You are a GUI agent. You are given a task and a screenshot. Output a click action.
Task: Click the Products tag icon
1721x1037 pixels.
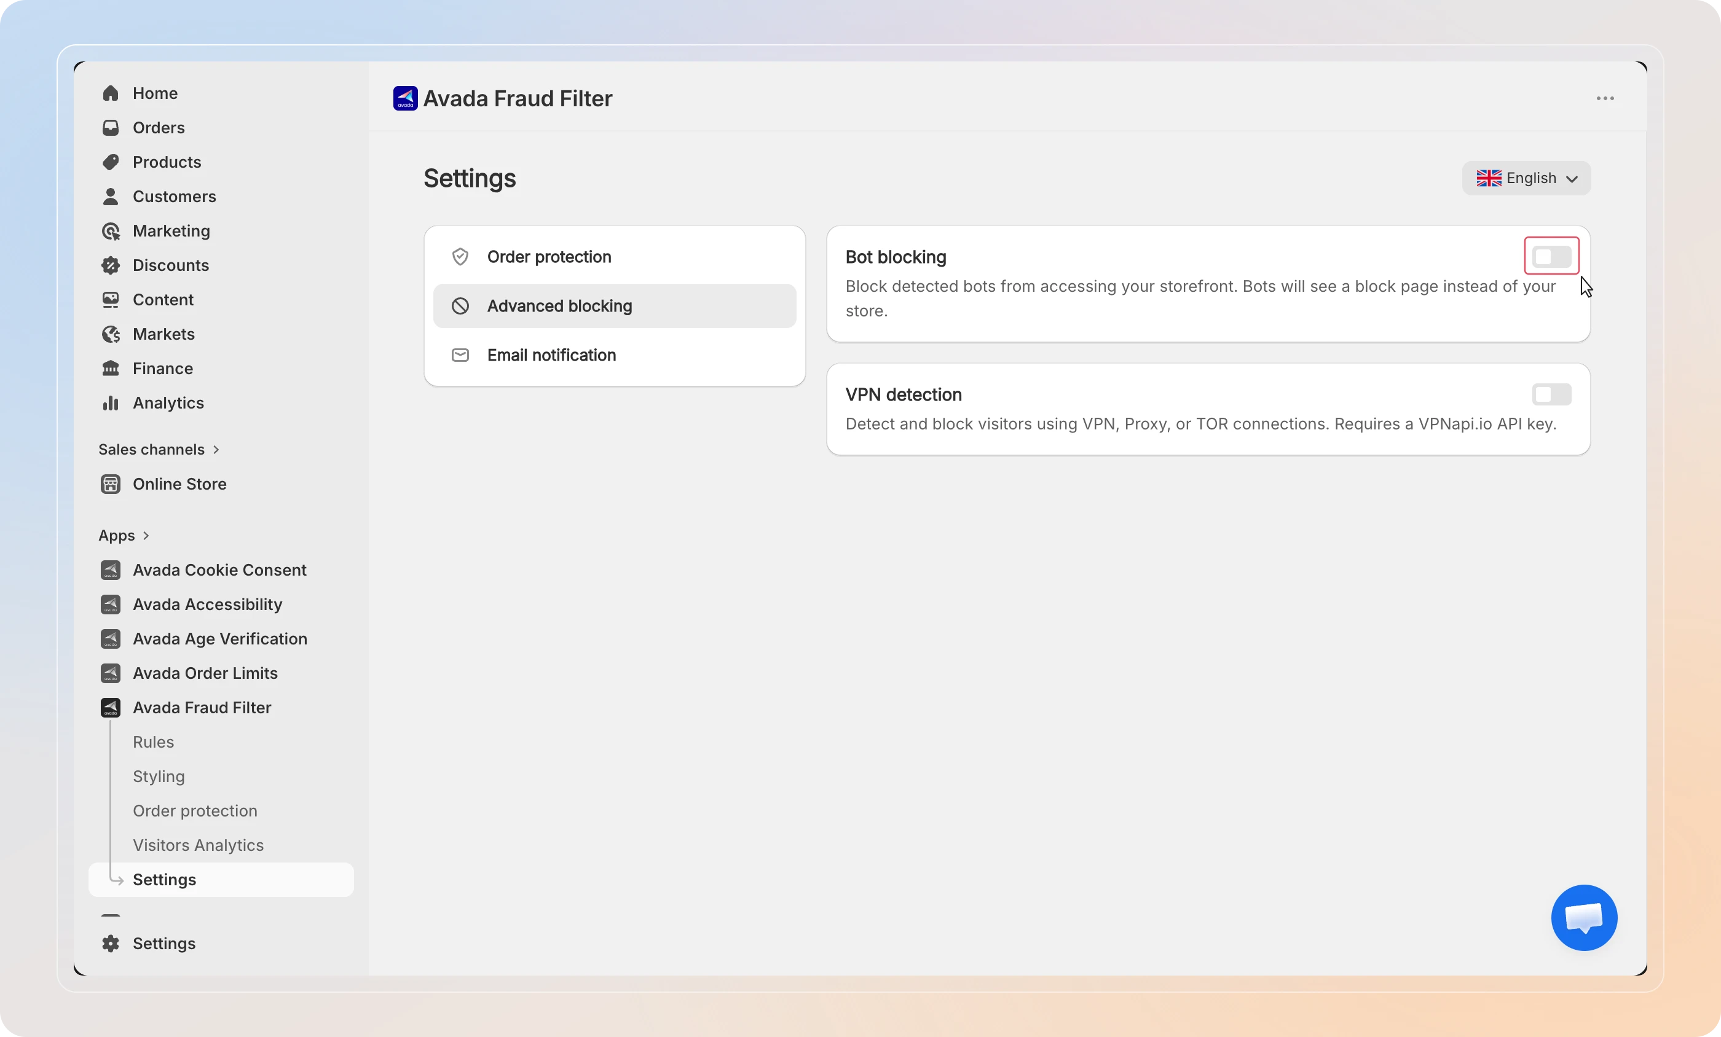[x=111, y=162]
